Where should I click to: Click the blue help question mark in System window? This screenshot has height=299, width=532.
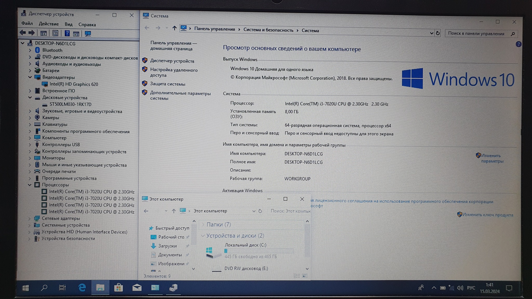point(518,44)
